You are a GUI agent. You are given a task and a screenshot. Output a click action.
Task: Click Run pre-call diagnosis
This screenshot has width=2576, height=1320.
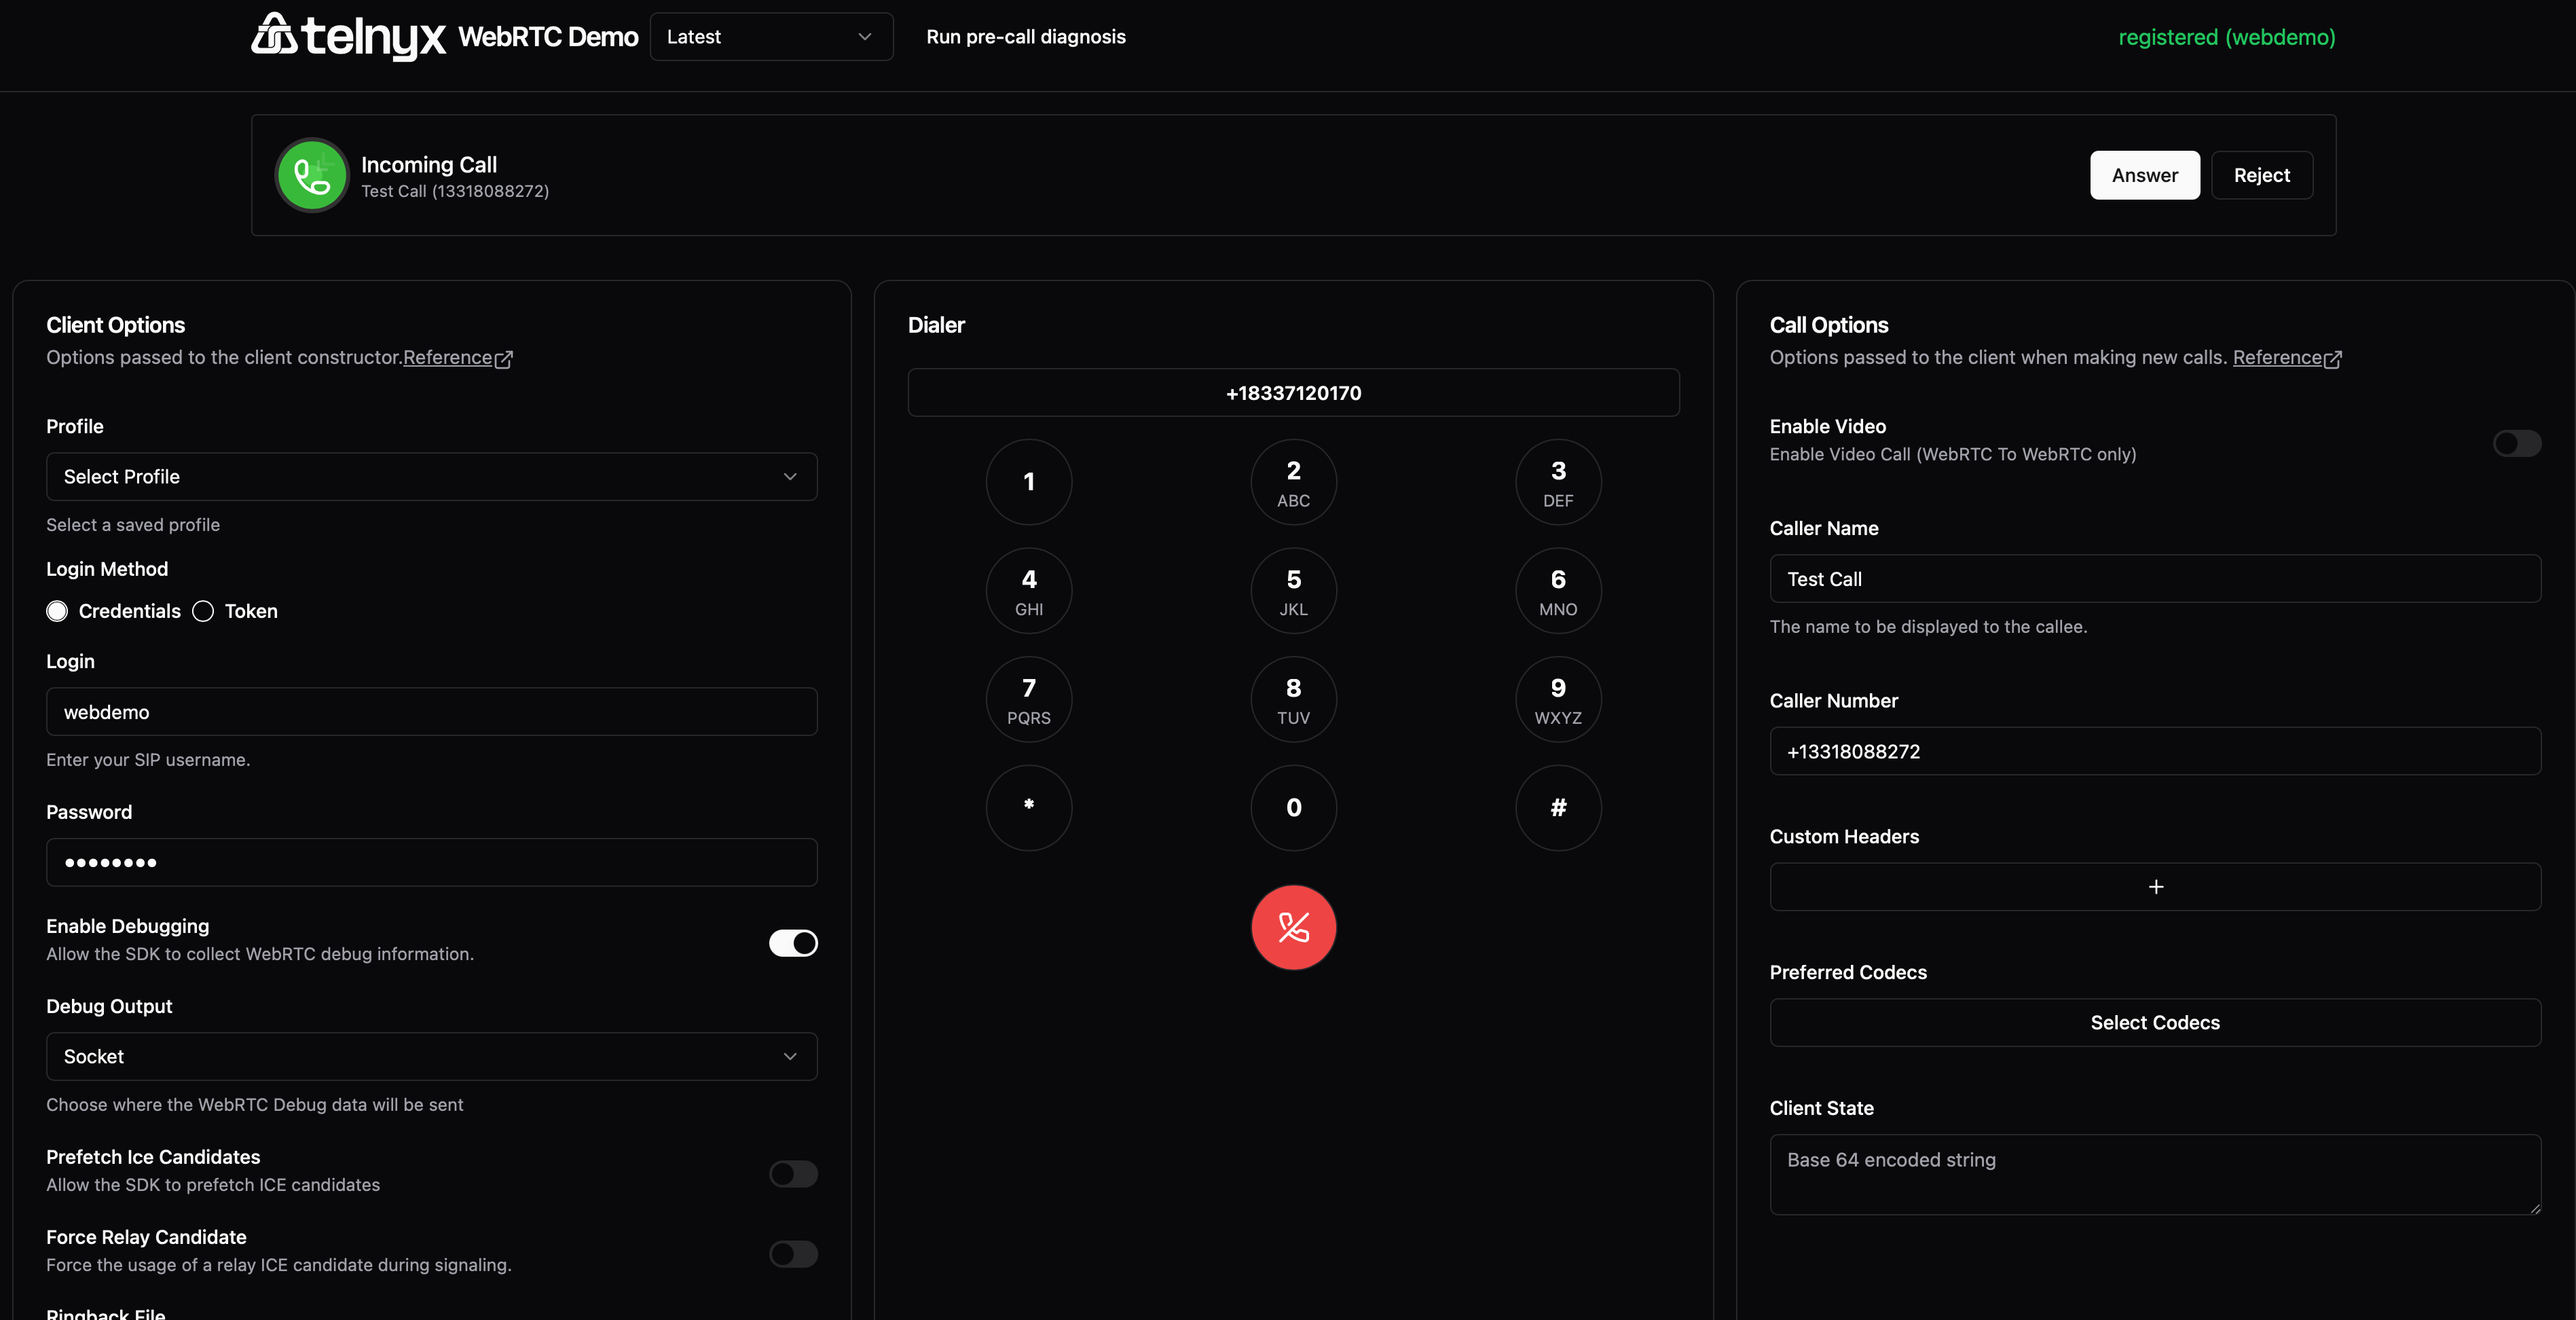(x=1025, y=37)
